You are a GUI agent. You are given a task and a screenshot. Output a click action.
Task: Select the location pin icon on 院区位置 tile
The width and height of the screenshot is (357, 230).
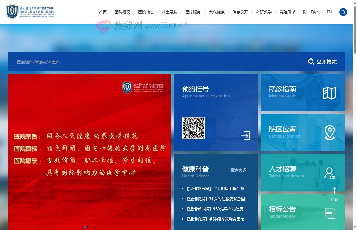pos(330,133)
